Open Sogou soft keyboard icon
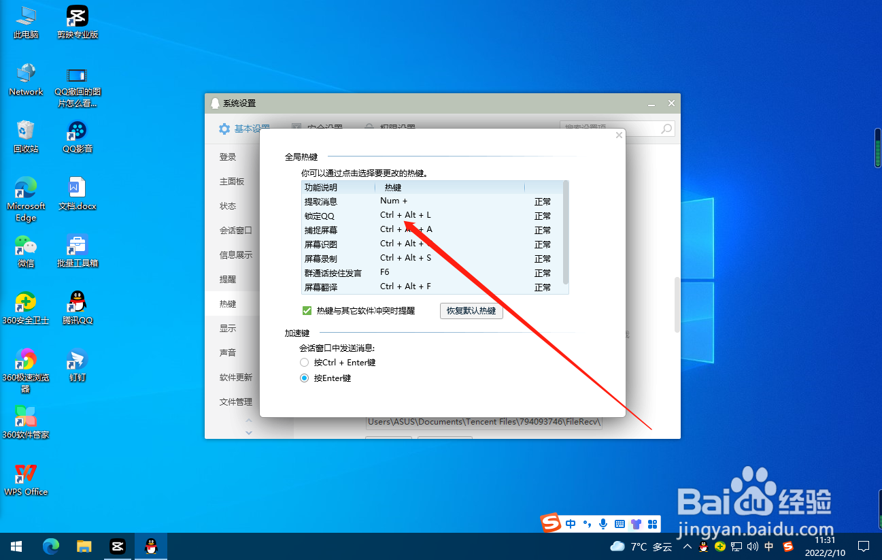 (620, 523)
